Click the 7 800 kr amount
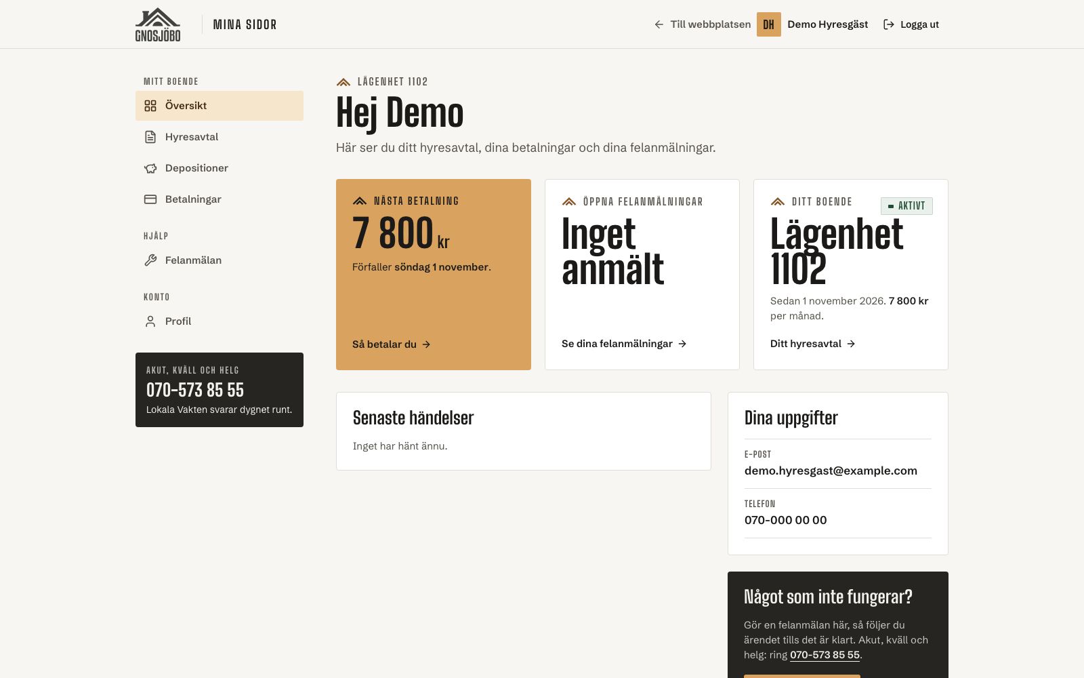1084x678 pixels. click(401, 233)
